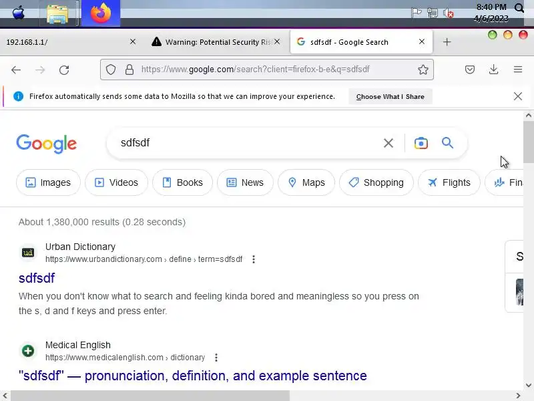The width and height of the screenshot is (534, 401).
Task: Click the flag tray icon
Action: (x=416, y=13)
